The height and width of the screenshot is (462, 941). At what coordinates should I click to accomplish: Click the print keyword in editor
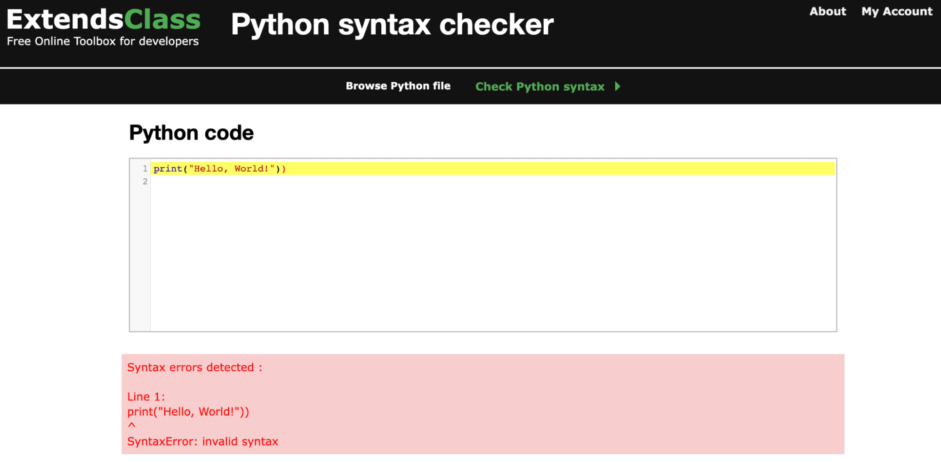coord(168,169)
